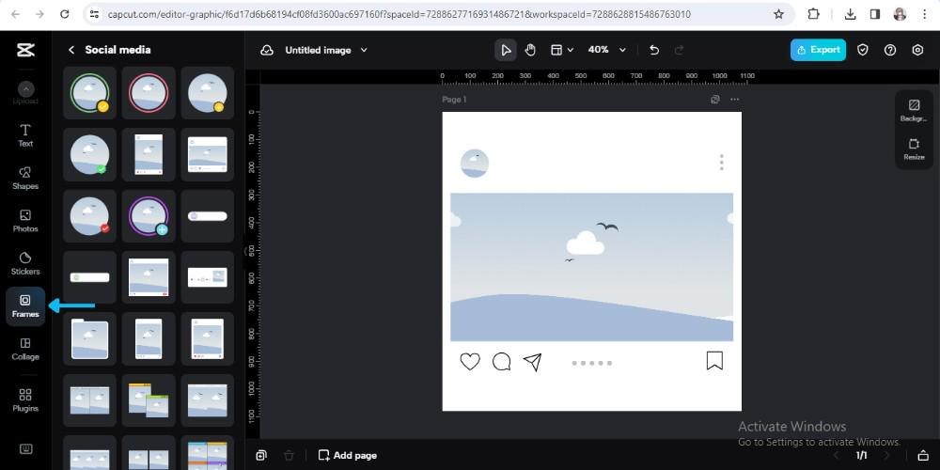The height and width of the screenshot is (470, 940).
Task: Click the carousel dots indicator on canvas
Action: pyautogui.click(x=591, y=363)
